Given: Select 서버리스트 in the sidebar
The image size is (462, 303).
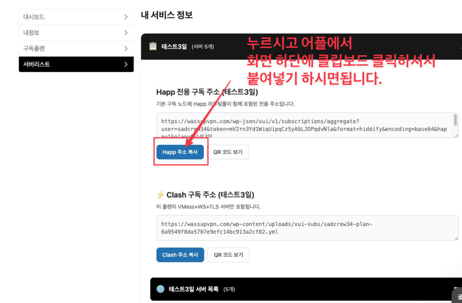Looking at the screenshot, I should [x=76, y=64].
